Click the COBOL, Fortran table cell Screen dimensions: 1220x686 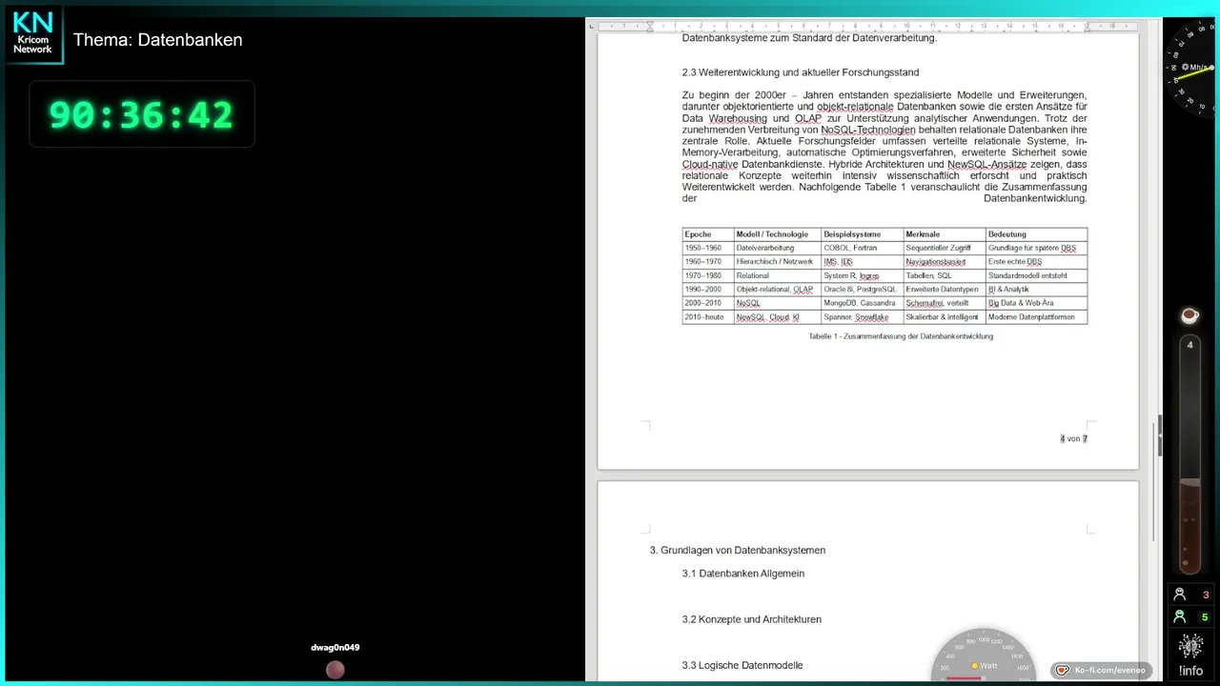863,248
